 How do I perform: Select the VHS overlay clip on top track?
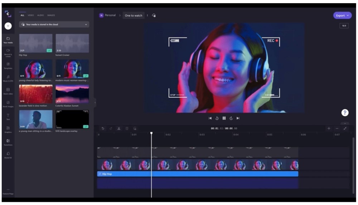point(198,152)
